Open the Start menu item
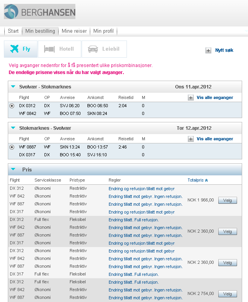Screen dimensions: 248x302 13,31
